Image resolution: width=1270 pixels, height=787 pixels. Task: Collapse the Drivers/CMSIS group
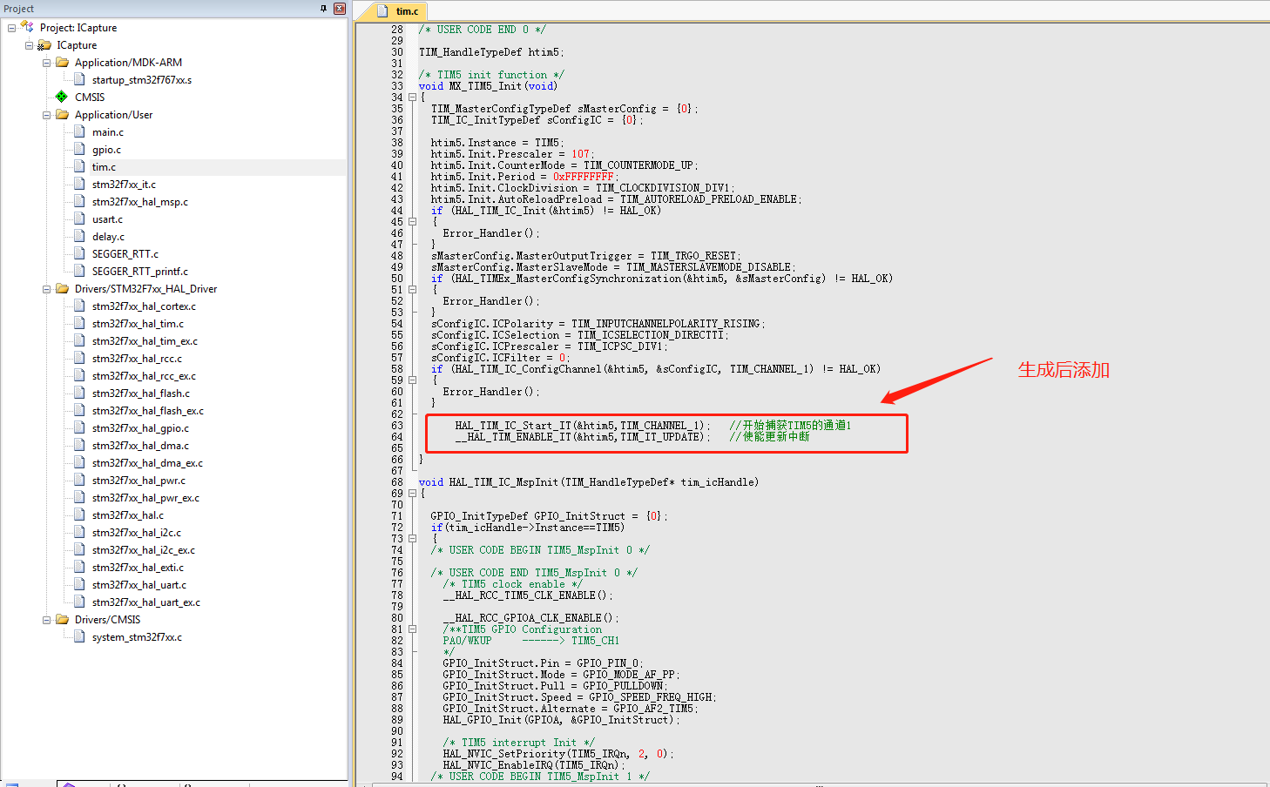click(x=46, y=620)
